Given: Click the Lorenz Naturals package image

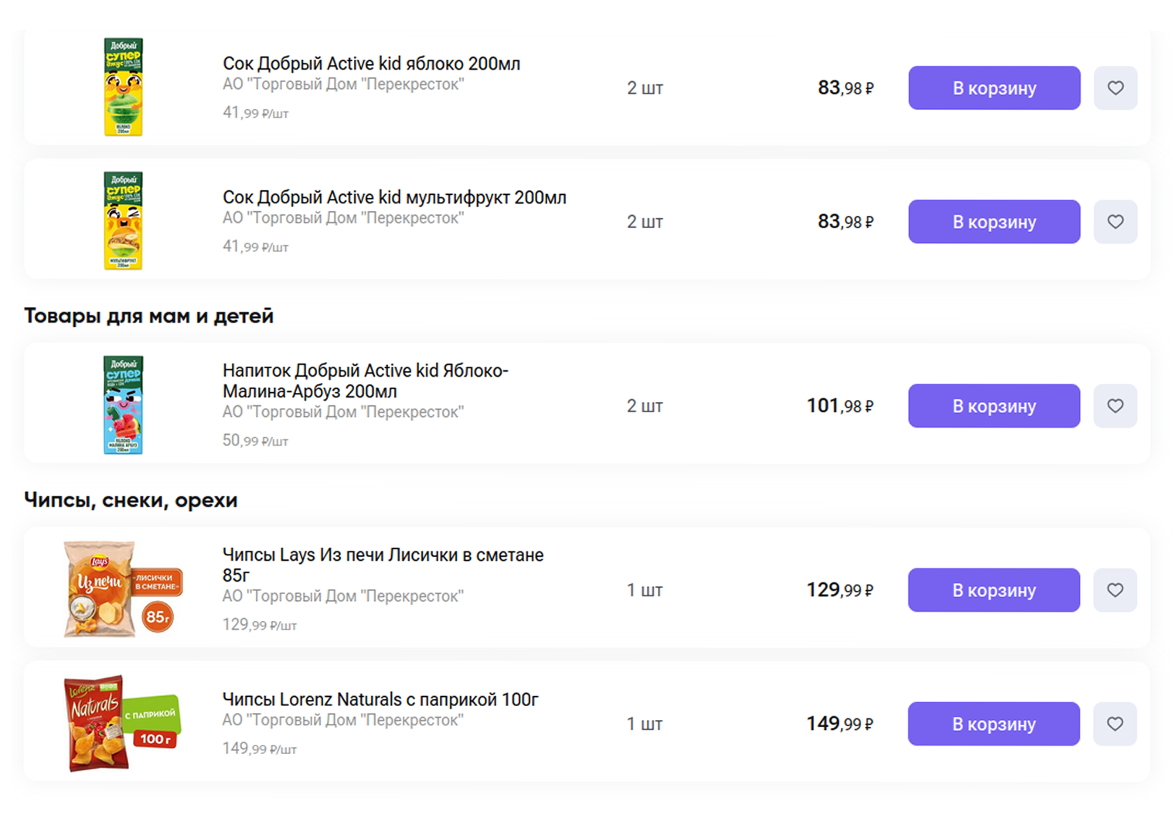Looking at the screenshot, I should [x=122, y=723].
